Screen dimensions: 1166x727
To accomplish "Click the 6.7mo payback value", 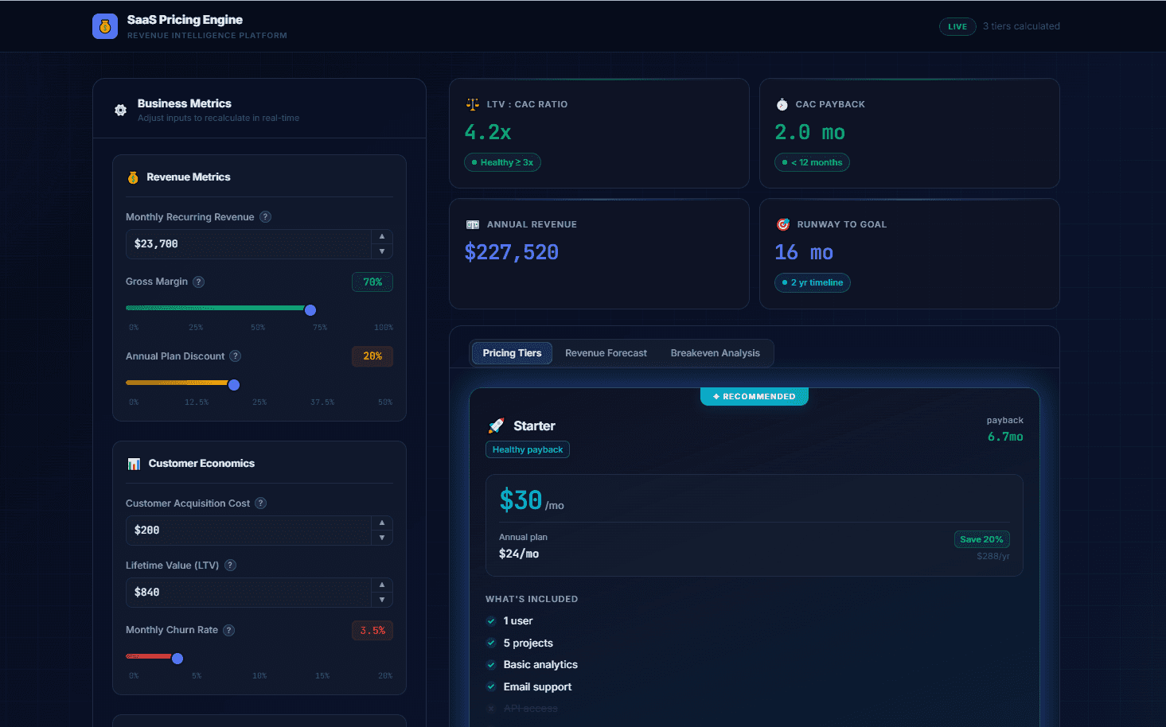I will coord(1005,437).
